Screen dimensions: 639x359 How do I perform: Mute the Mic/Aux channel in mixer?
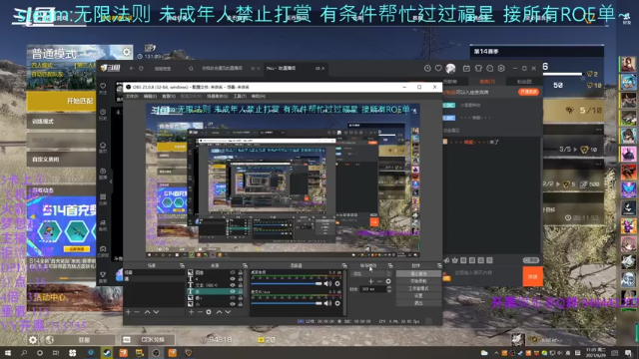click(x=327, y=303)
